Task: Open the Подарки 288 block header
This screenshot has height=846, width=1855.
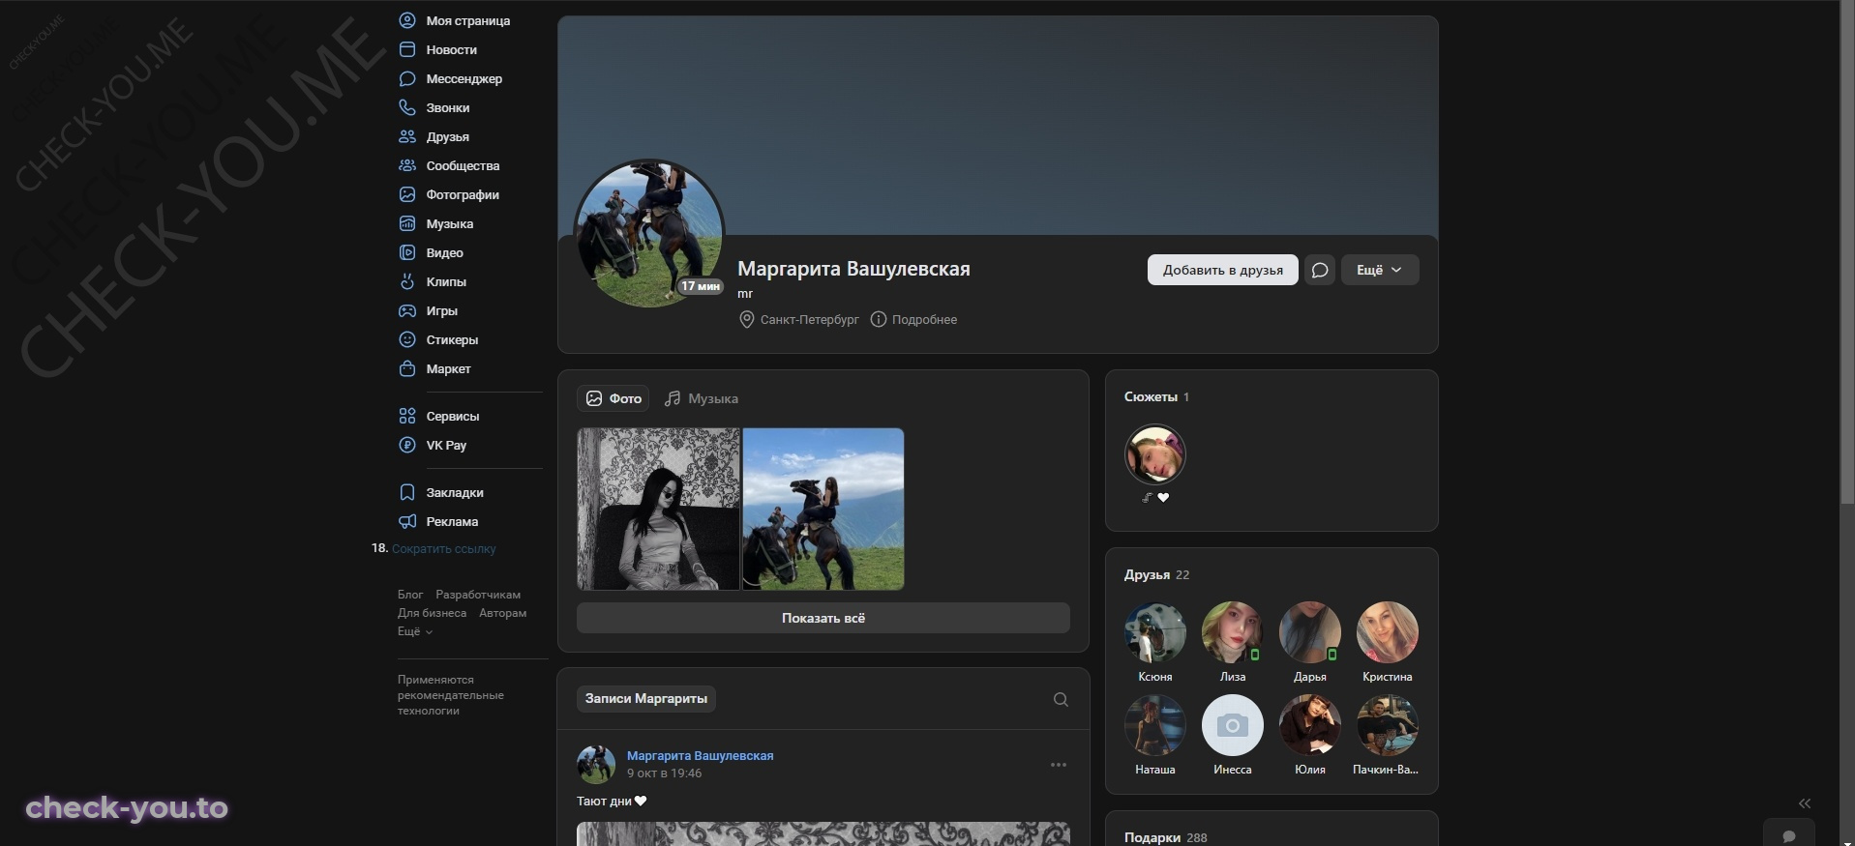Action: click(x=1166, y=837)
